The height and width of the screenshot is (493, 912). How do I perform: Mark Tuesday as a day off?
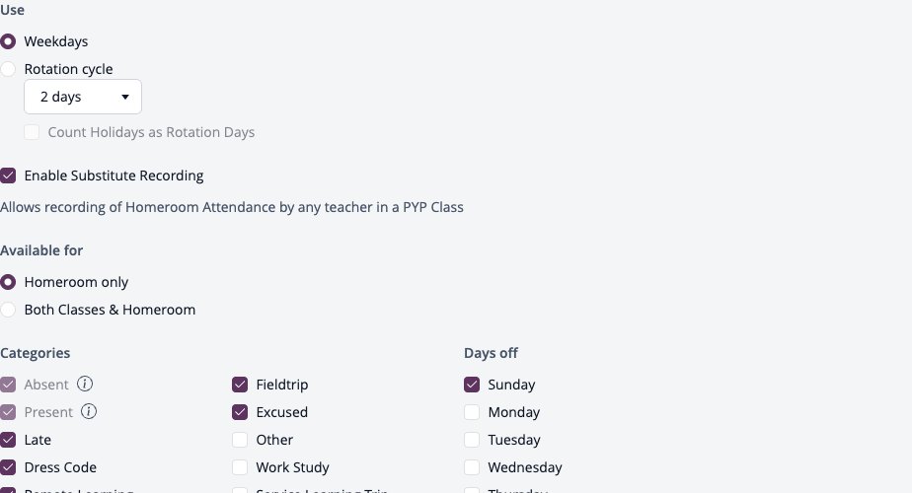(472, 440)
